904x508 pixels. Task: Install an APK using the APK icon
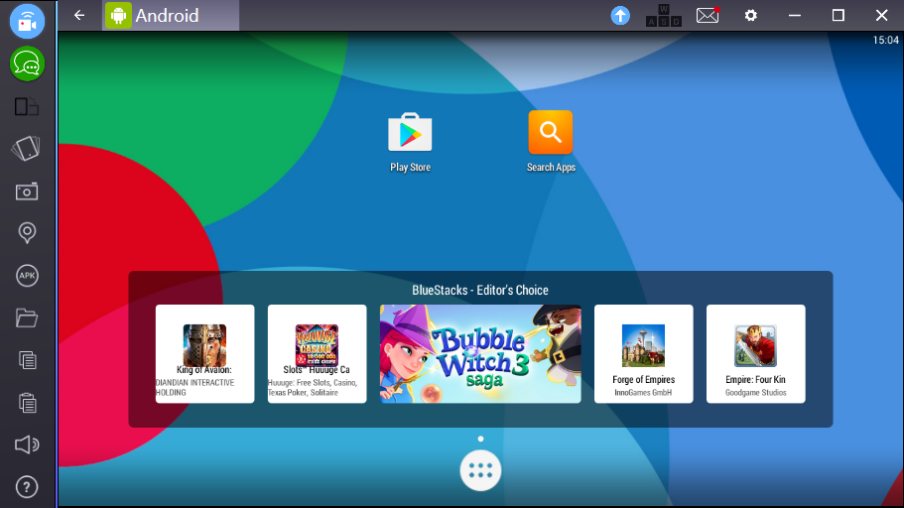[27, 276]
